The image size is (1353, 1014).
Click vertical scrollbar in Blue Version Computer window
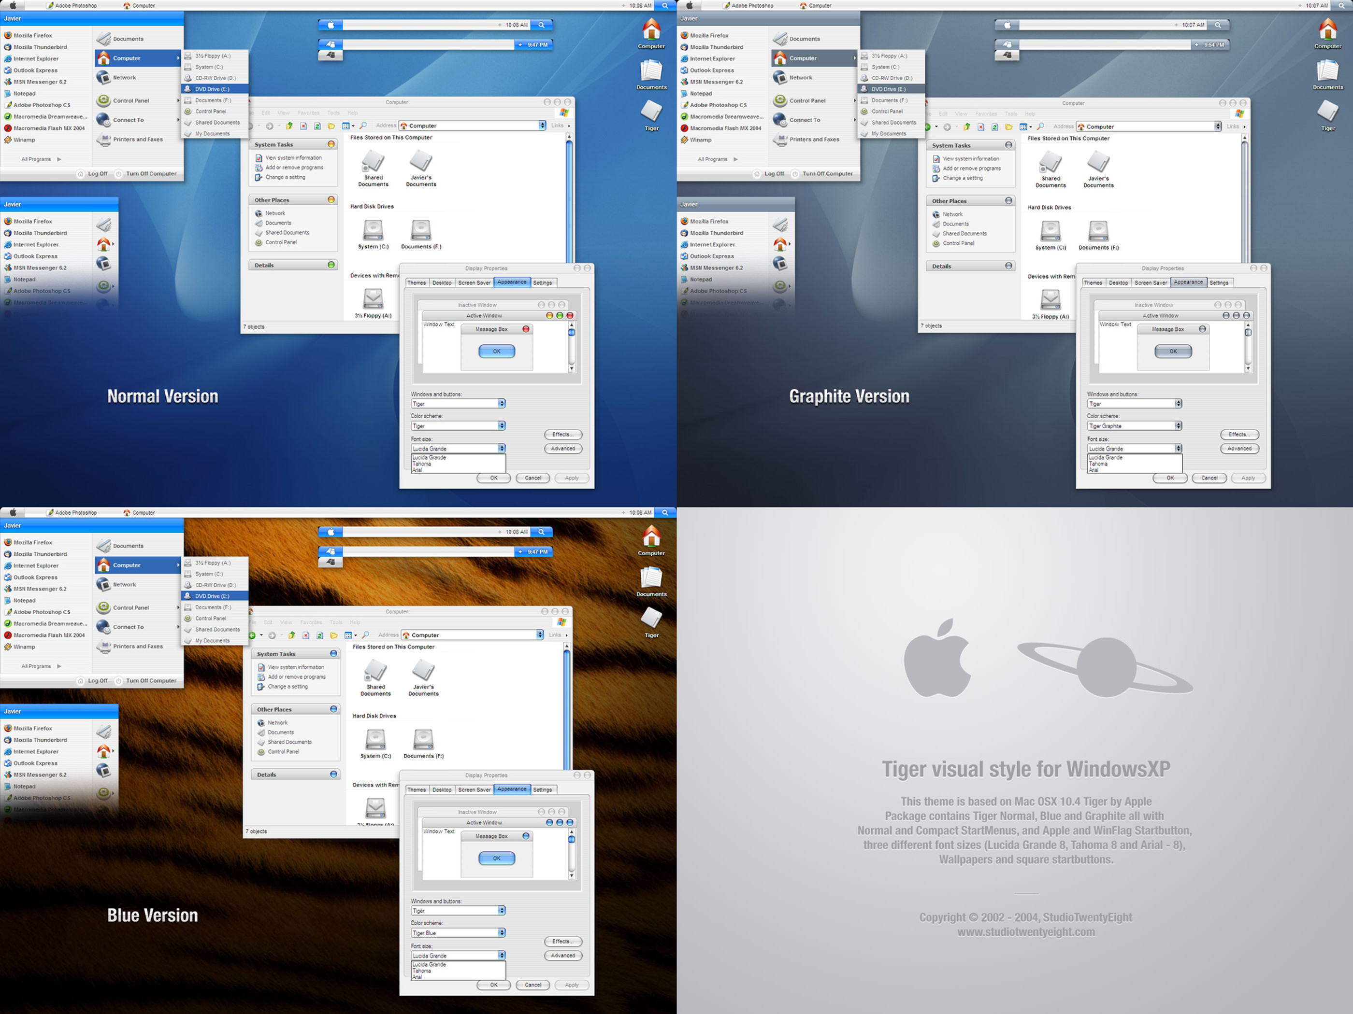click(x=567, y=706)
